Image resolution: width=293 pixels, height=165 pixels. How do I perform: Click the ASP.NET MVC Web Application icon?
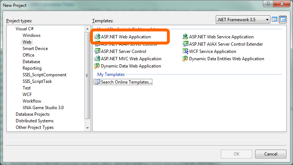[97, 58]
